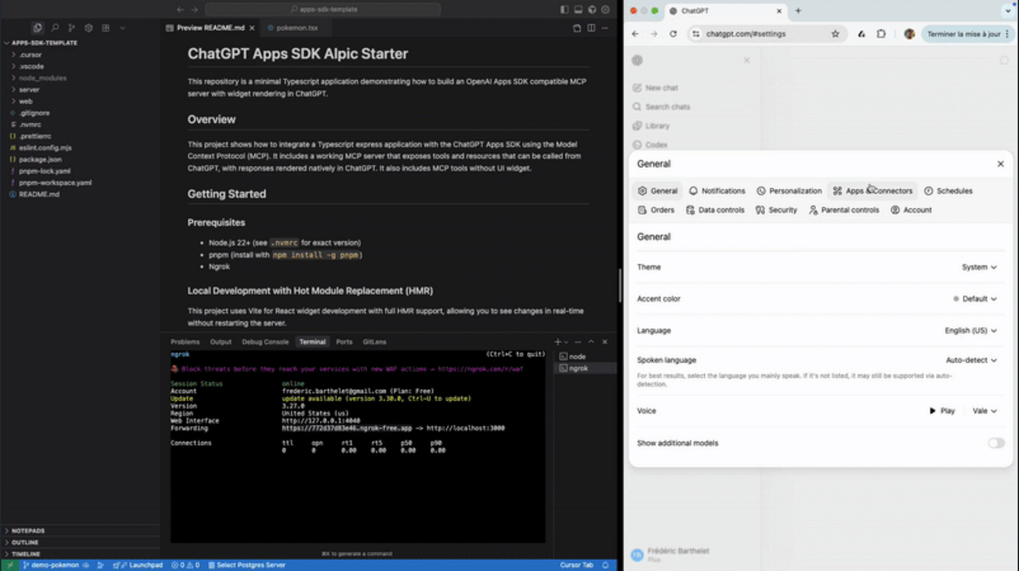Open the Theme dropdown set to System
1019x571 pixels.
pyautogui.click(x=979, y=267)
